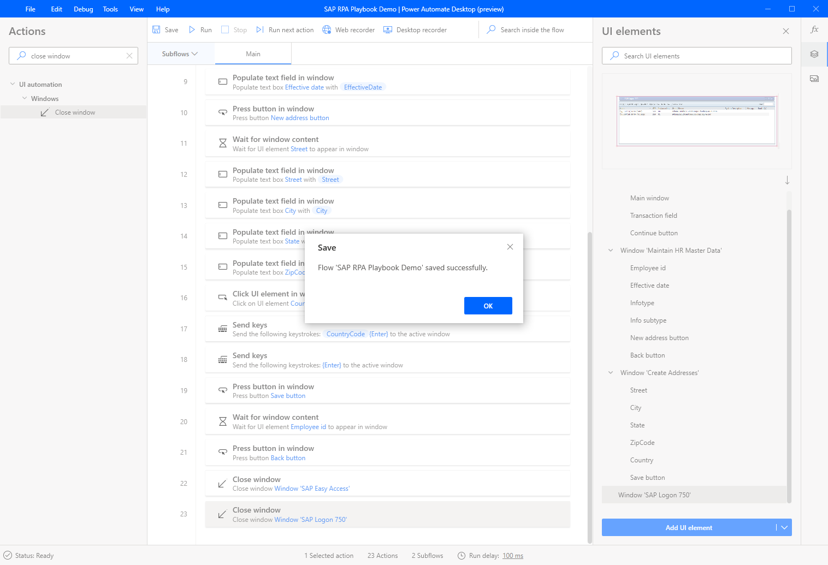Click Save button link in action 19
This screenshot has height=565, width=828.
pos(288,396)
